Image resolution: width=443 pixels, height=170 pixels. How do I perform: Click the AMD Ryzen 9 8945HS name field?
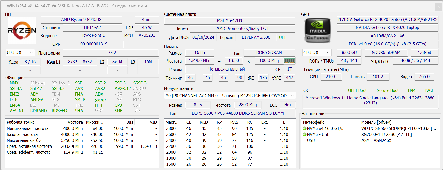(81, 20)
